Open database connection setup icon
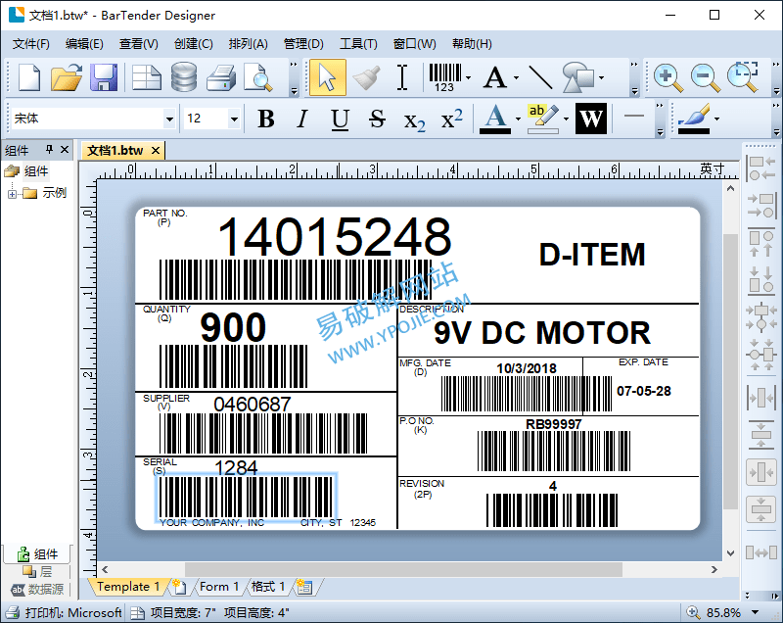The width and height of the screenshot is (783, 623). pos(184,77)
